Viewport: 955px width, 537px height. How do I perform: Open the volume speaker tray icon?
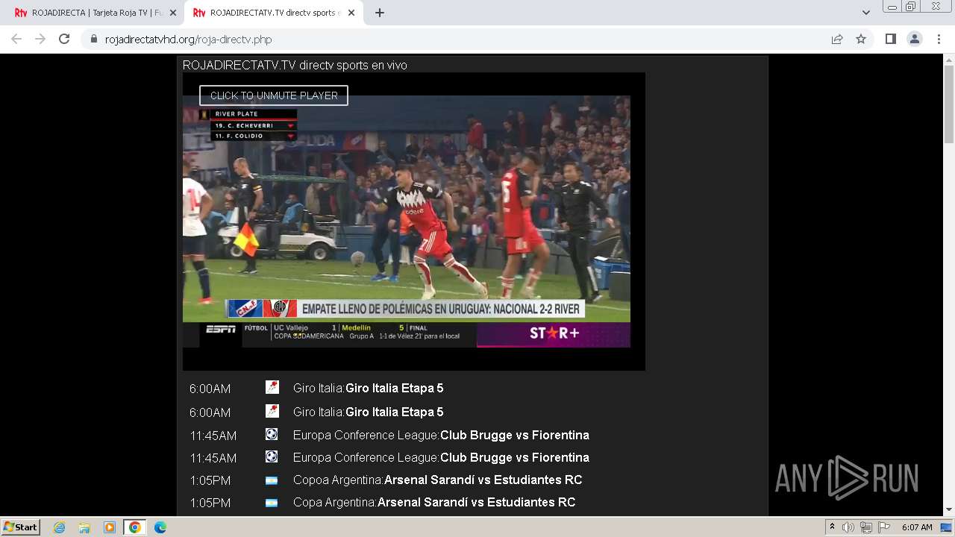[848, 527]
